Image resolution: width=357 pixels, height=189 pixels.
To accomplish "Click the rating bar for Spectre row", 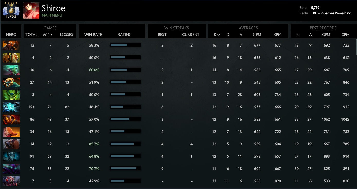I will (125, 169).
